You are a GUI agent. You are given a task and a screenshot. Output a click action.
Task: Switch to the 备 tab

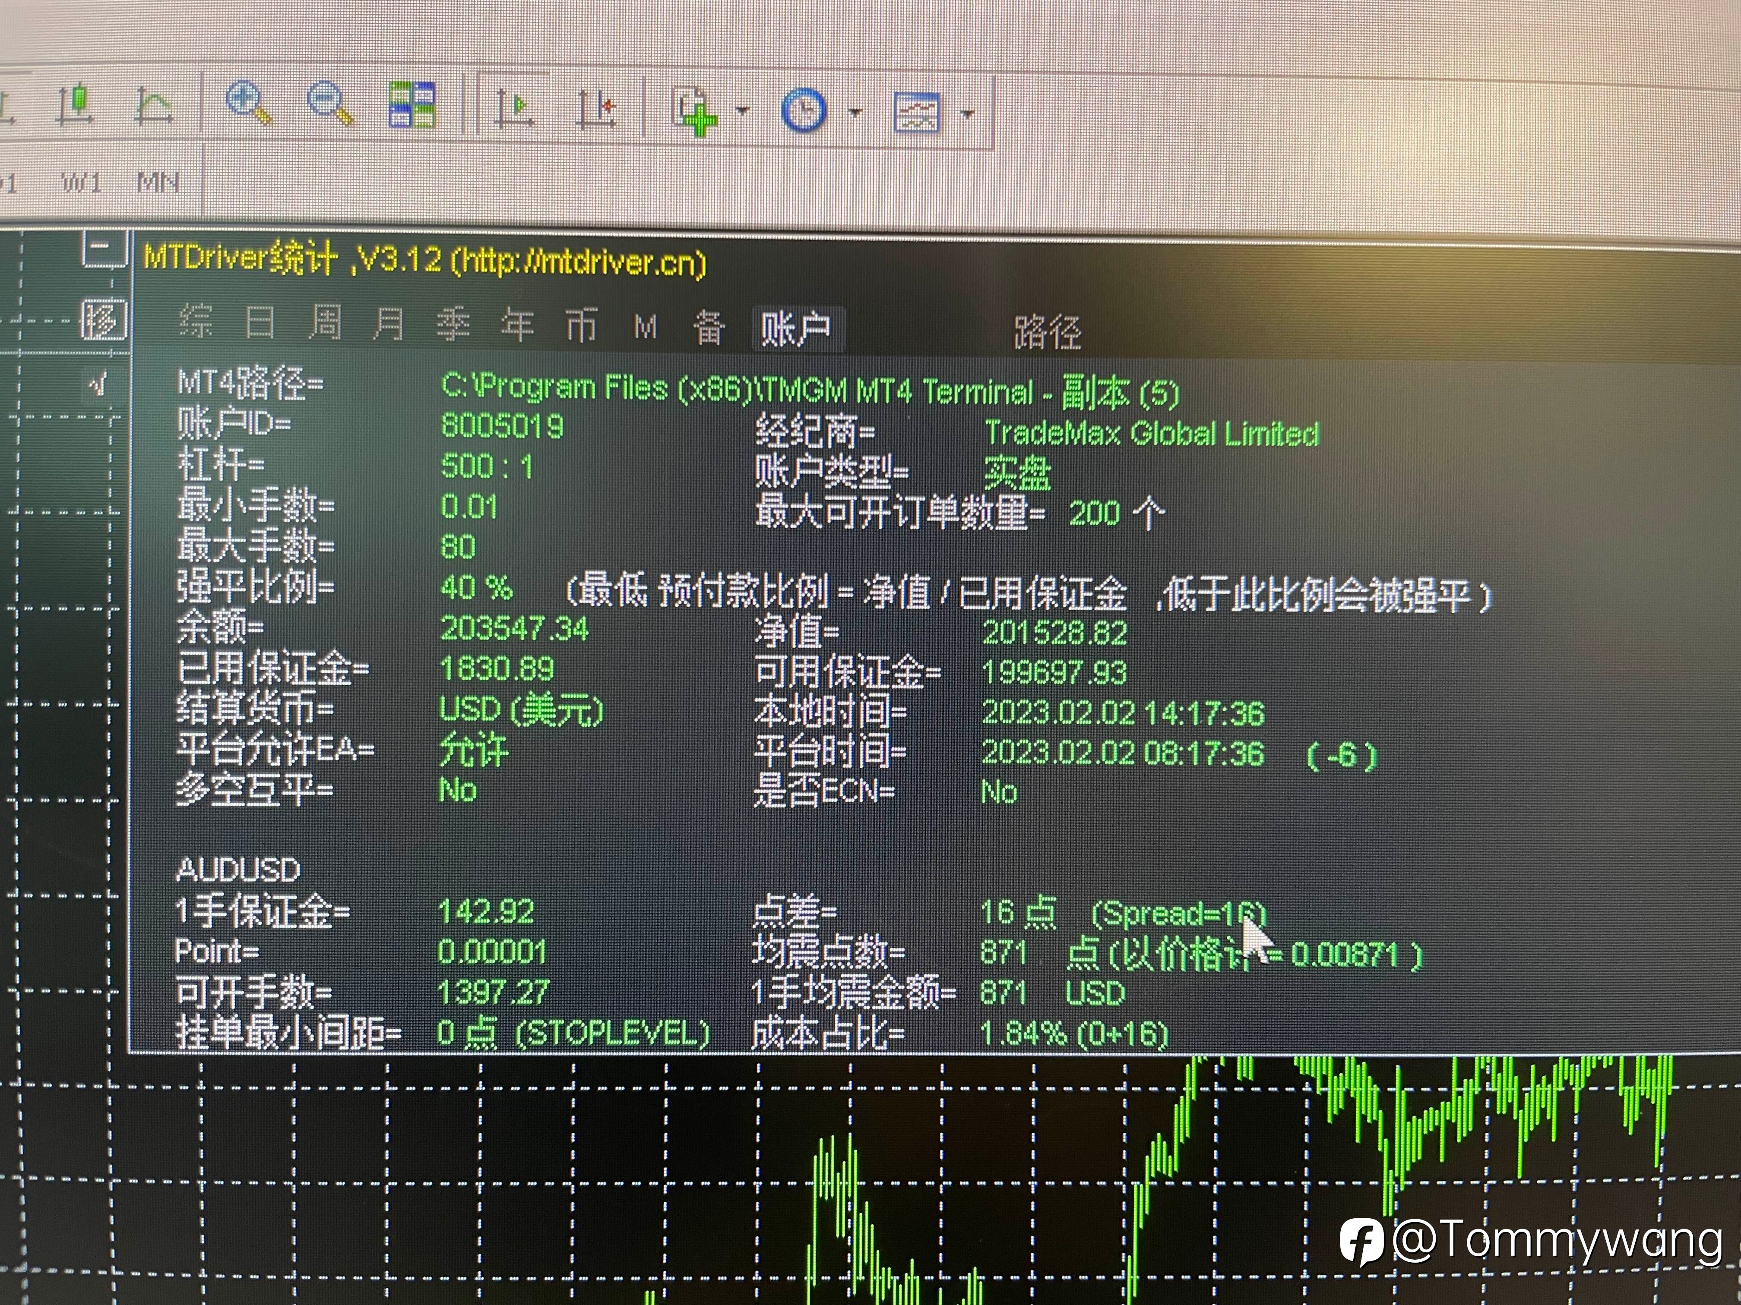coord(709,327)
